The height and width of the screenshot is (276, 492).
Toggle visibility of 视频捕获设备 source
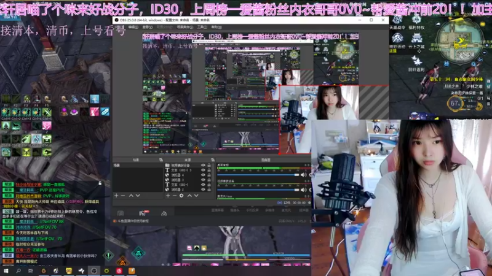(x=203, y=165)
